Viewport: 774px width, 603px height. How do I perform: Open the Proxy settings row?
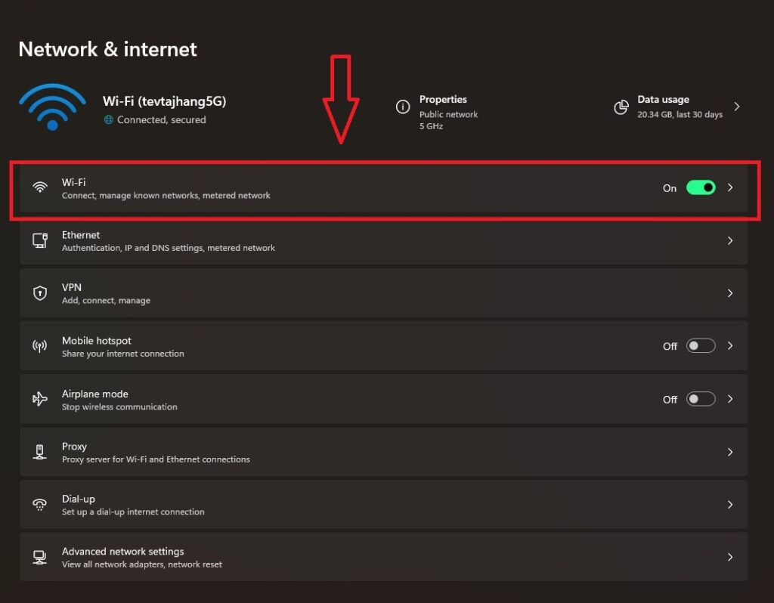(378, 452)
